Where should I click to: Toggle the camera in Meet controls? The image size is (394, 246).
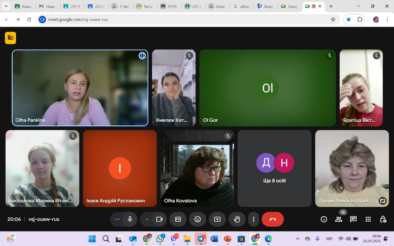(159, 219)
